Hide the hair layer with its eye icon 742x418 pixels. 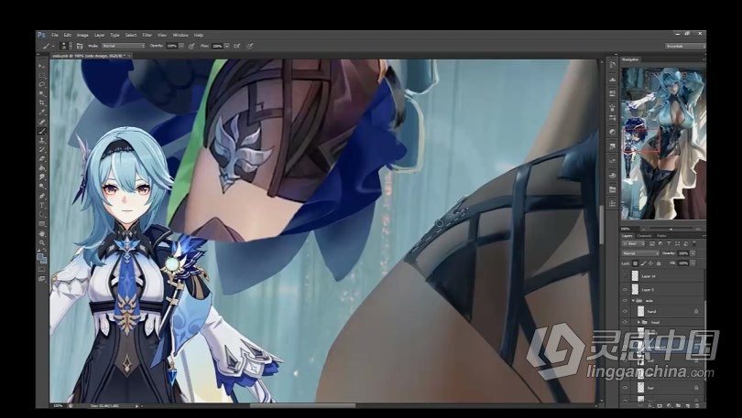tap(625, 387)
